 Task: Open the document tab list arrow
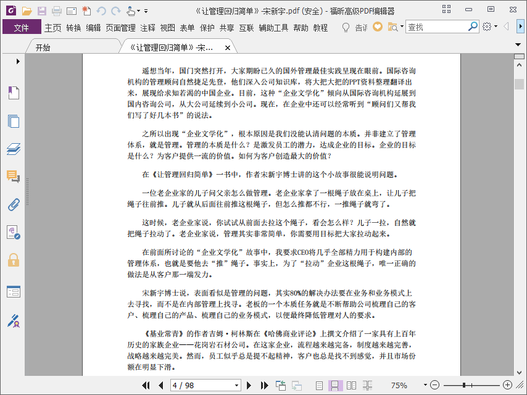518,44
